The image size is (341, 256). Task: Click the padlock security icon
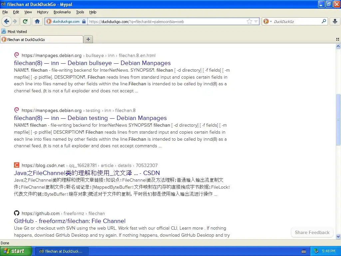tap(84, 21)
